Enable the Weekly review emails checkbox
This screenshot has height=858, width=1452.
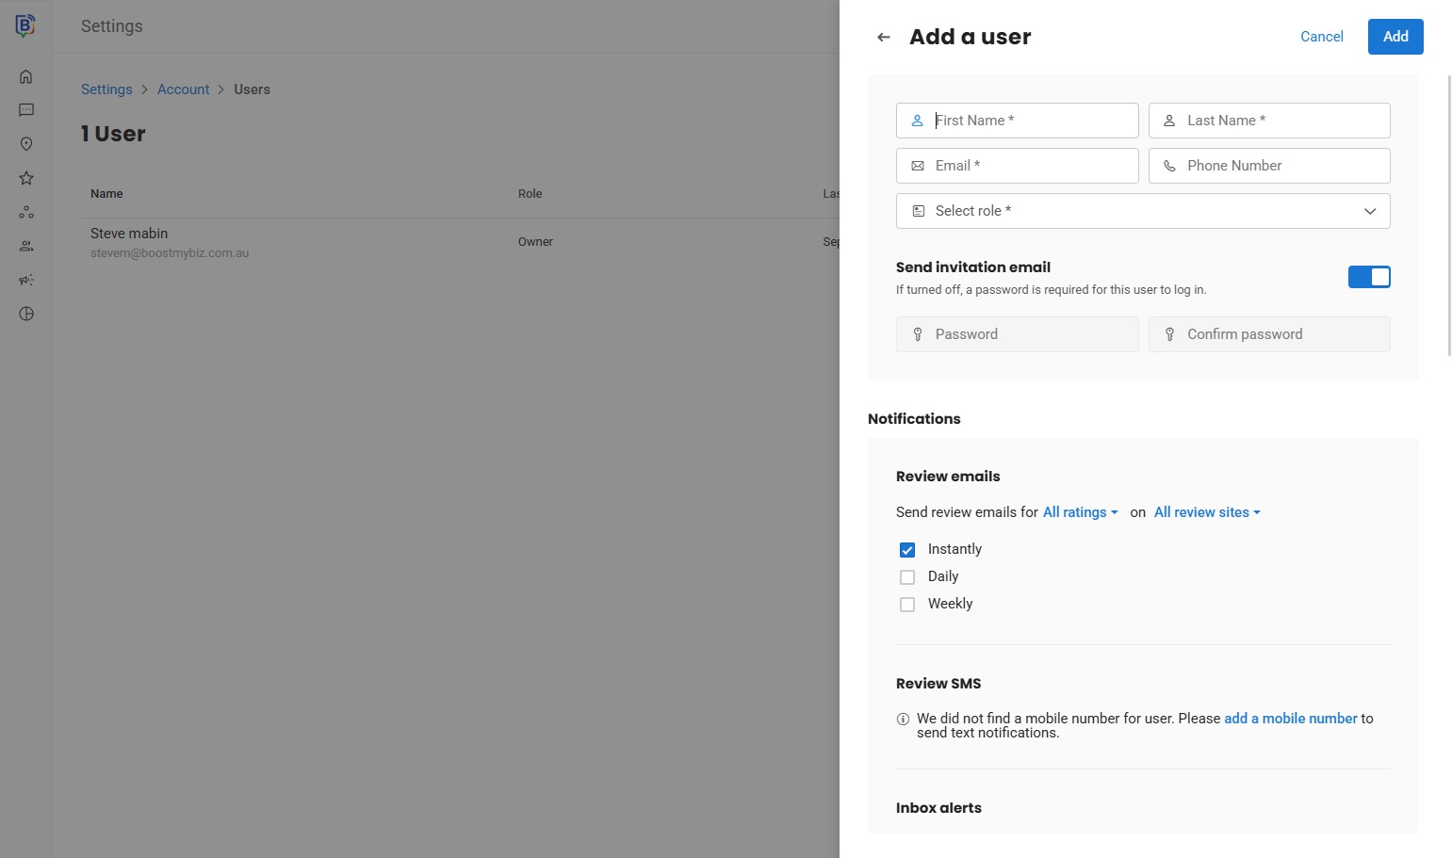tap(907, 605)
